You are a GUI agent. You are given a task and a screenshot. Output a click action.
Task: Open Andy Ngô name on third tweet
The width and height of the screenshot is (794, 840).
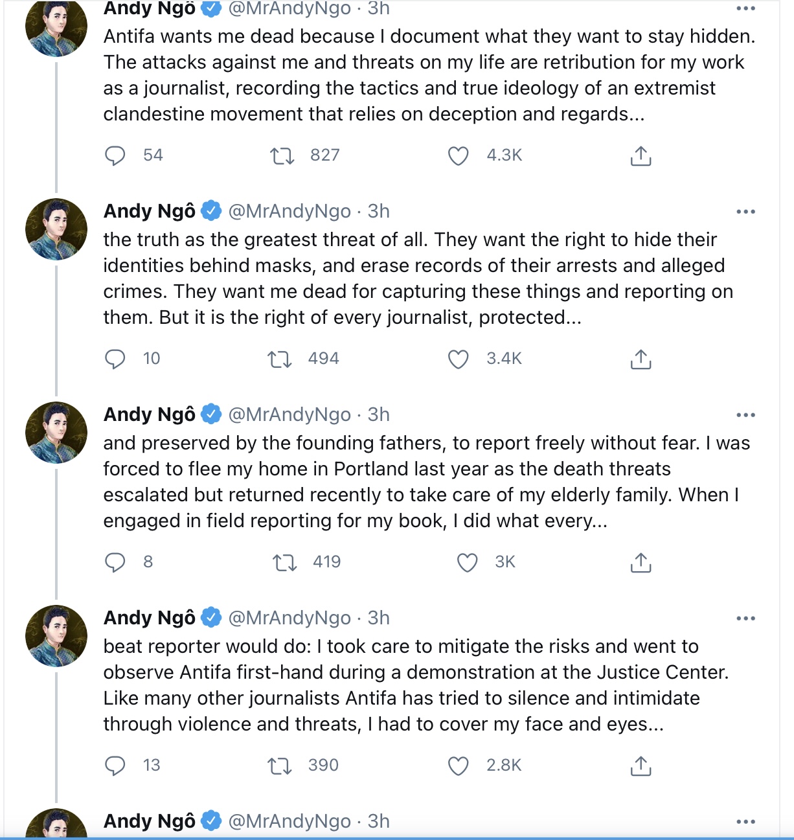[x=150, y=414]
